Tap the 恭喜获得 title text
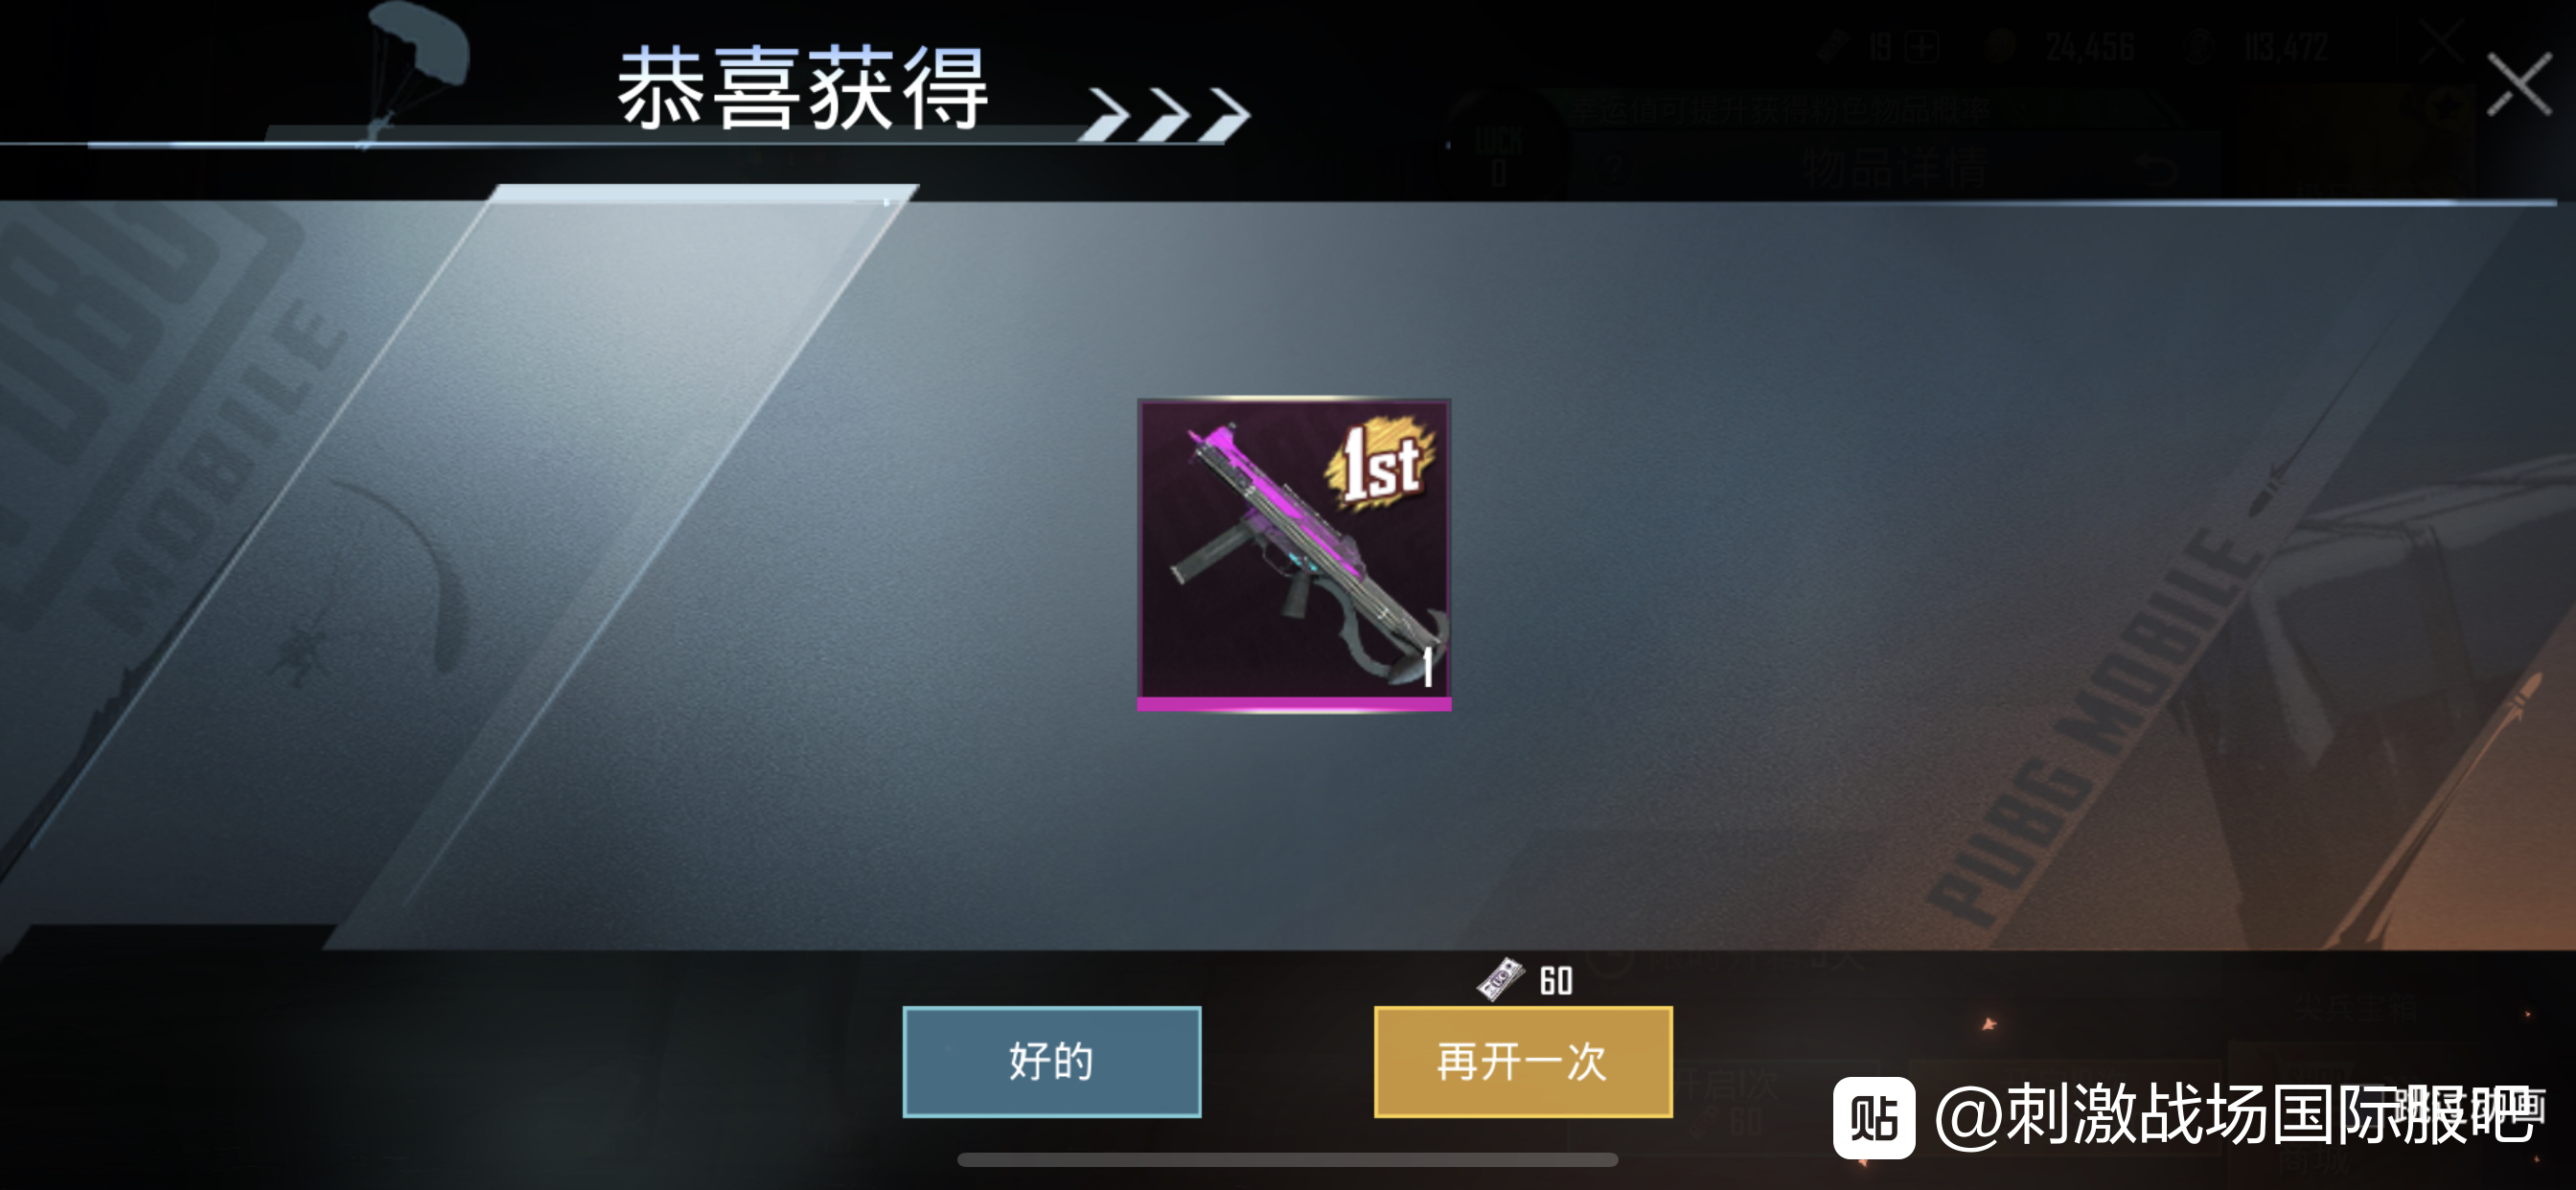This screenshot has height=1190, width=2576. point(803,88)
